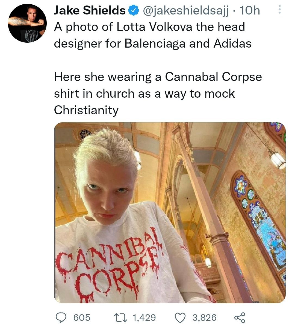
Task: Click the retweet arrows icon
Action: tap(121, 318)
